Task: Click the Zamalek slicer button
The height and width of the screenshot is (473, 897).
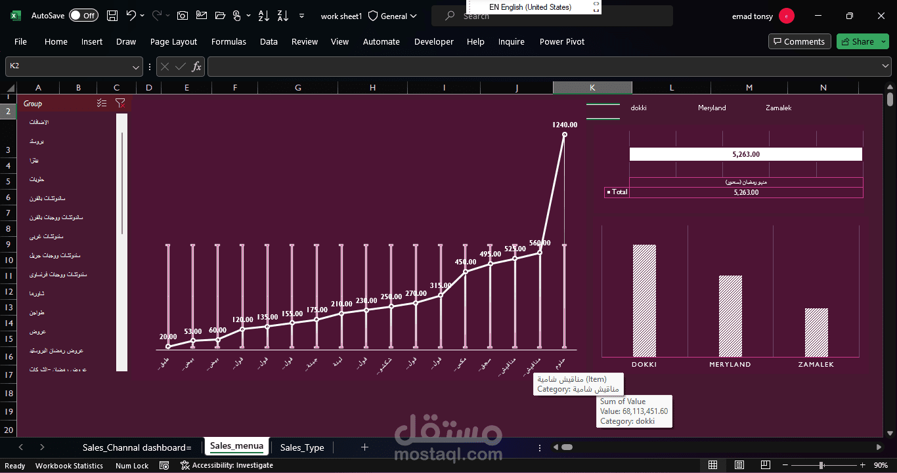Action: click(x=779, y=108)
